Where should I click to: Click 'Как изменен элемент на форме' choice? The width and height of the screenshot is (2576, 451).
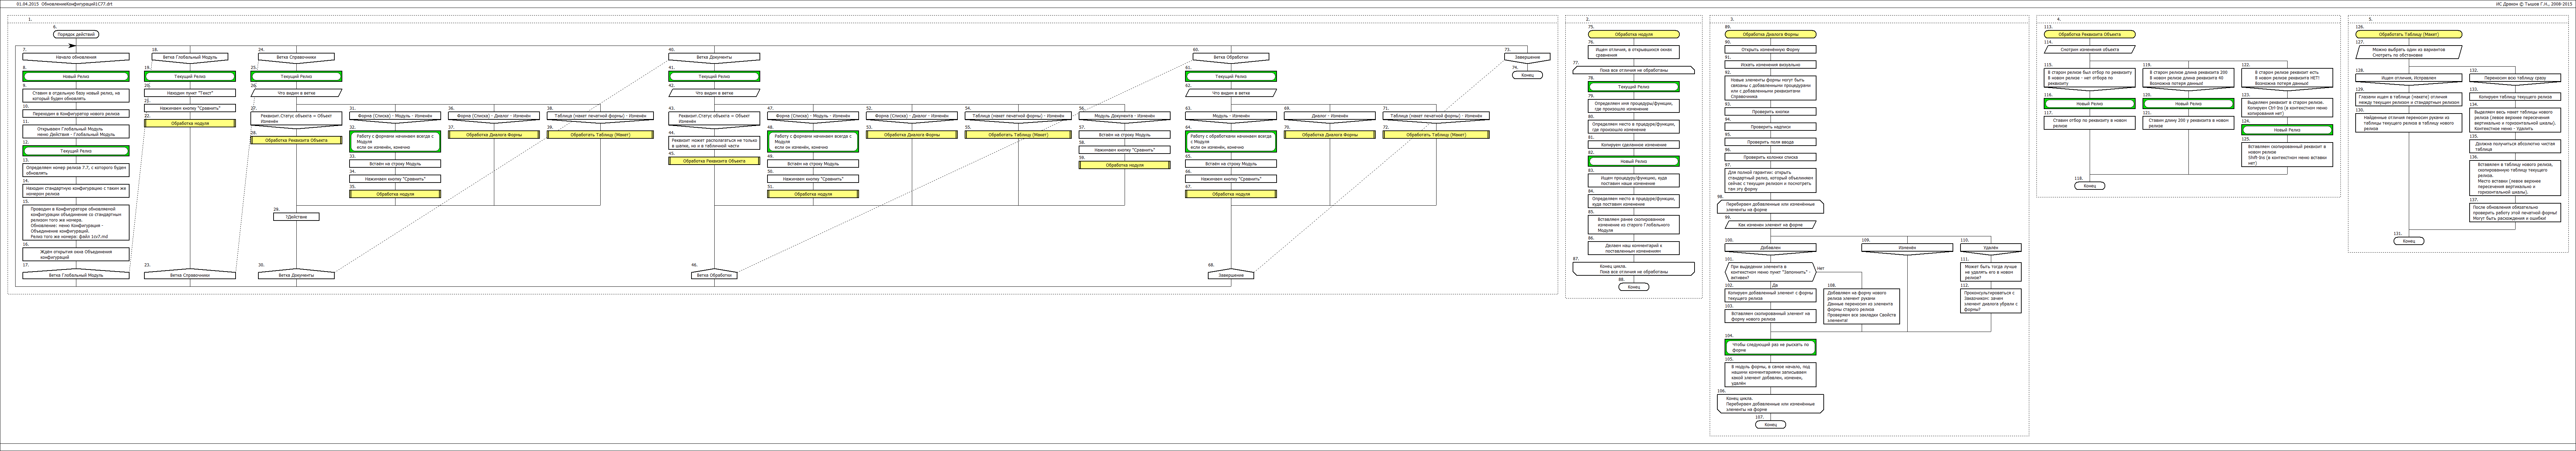[1770, 225]
